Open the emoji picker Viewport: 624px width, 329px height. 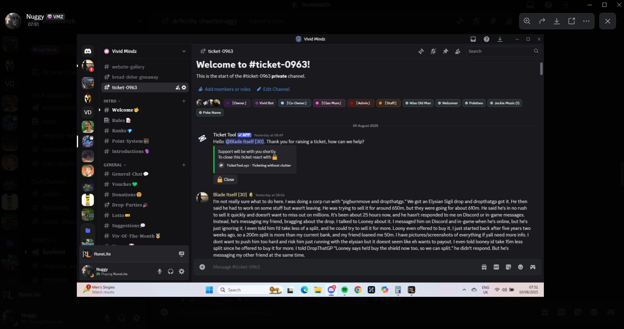pos(521,267)
